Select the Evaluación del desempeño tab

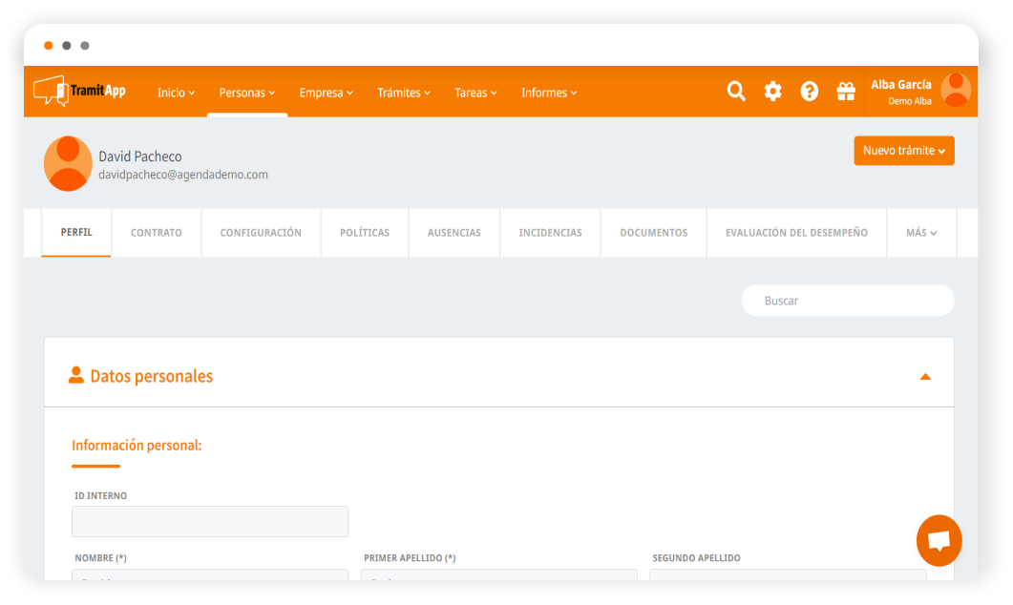[796, 233]
